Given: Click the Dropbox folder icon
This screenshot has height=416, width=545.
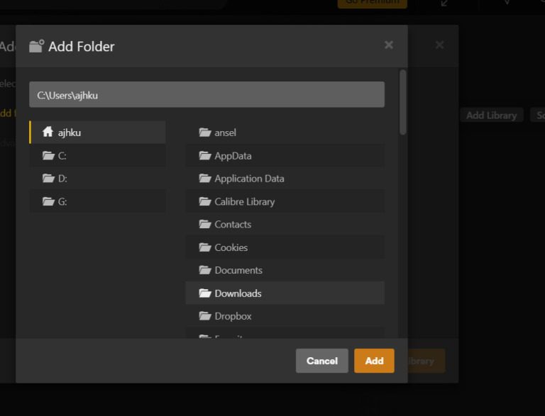Looking at the screenshot, I should click(x=205, y=316).
